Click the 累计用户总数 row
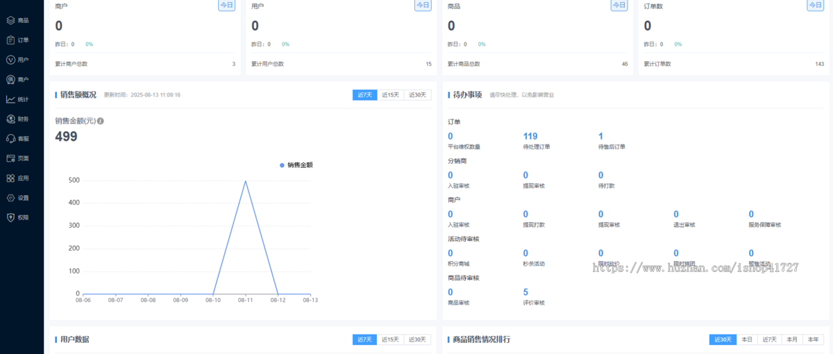 [342, 64]
